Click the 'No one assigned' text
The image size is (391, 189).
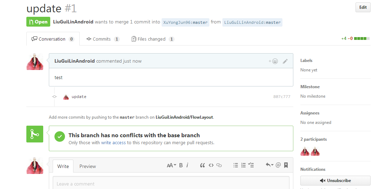tap(316, 122)
